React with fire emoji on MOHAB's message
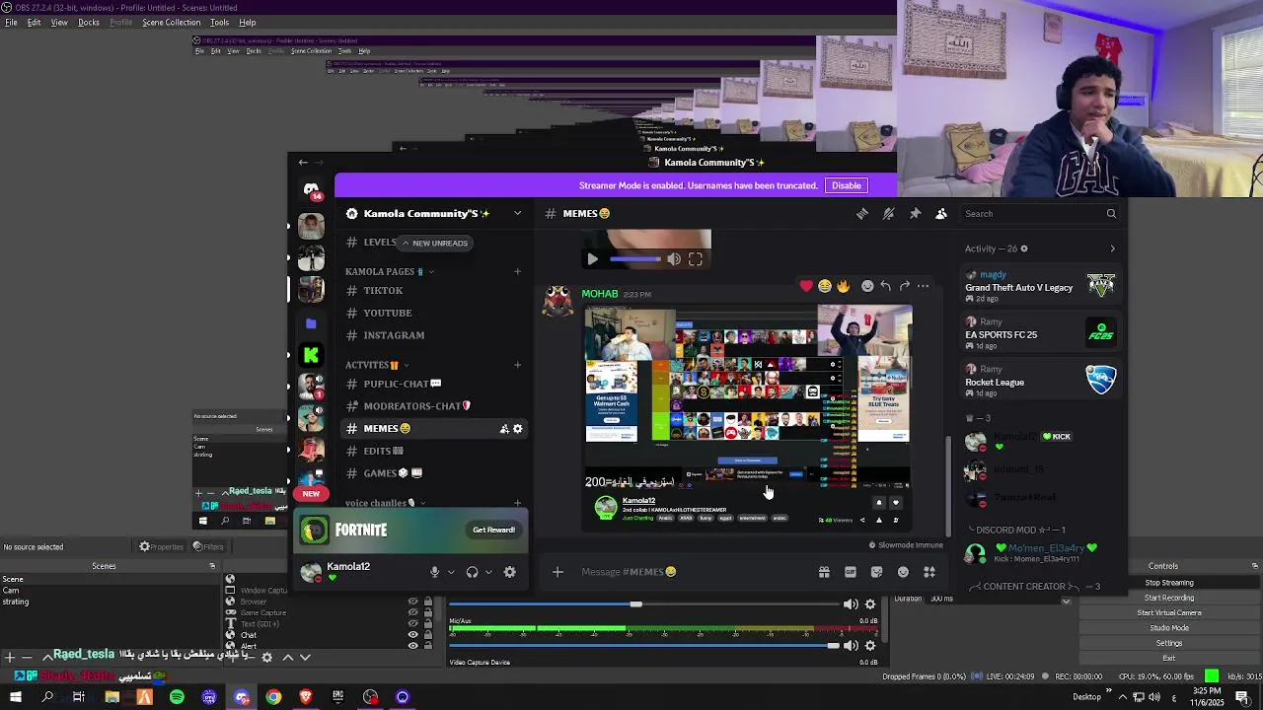Screen dimensions: 1263x710 coord(843,286)
